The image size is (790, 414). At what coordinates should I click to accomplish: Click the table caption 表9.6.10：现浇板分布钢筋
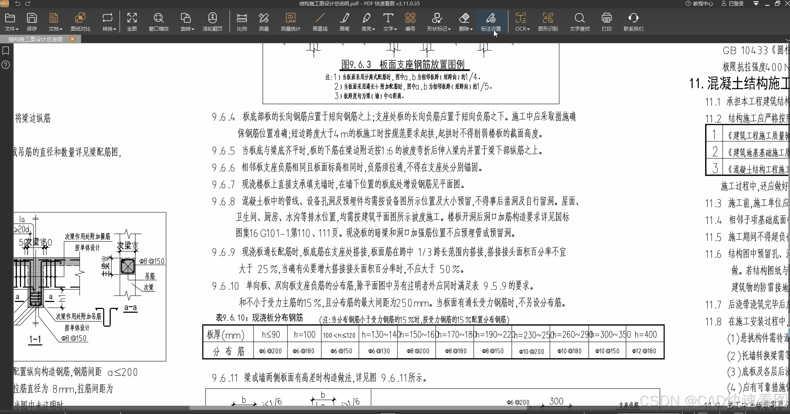(259, 318)
